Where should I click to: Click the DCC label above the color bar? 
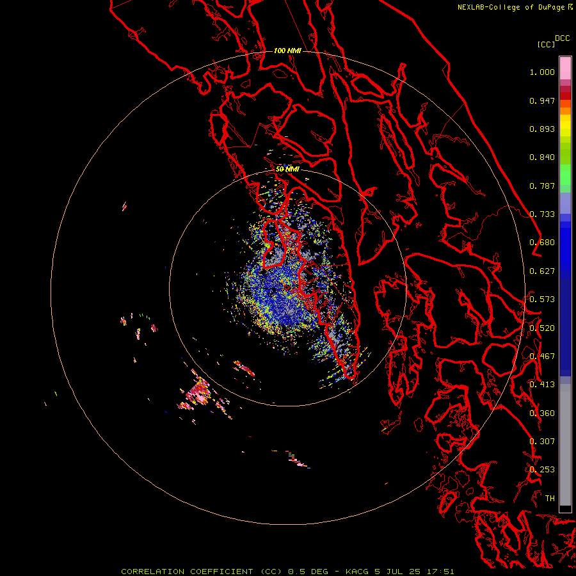point(563,38)
